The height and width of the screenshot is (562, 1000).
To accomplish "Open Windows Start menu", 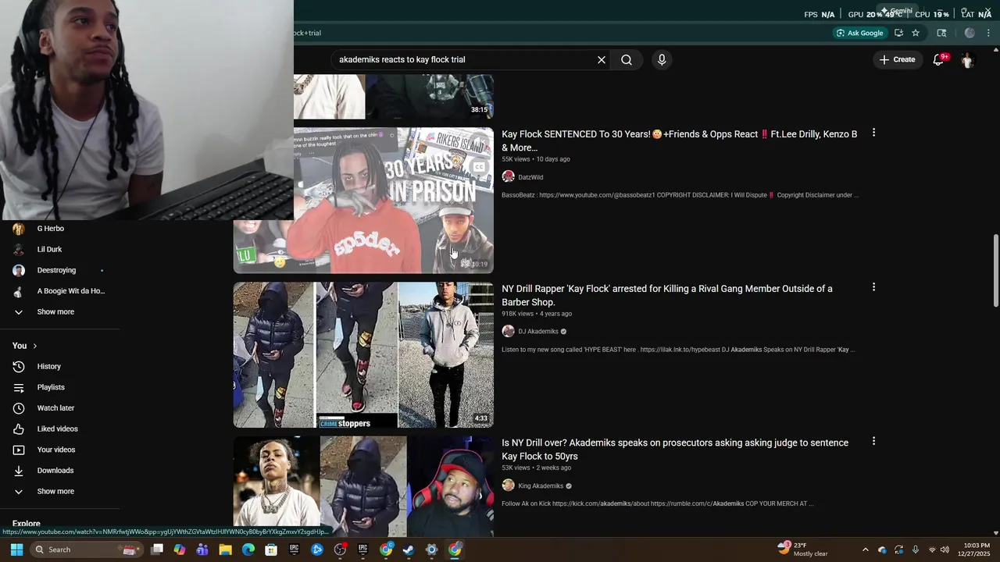I will click(x=16, y=550).
